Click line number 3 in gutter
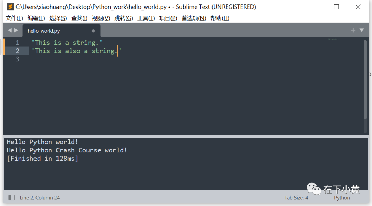 [x=17, y=59]
